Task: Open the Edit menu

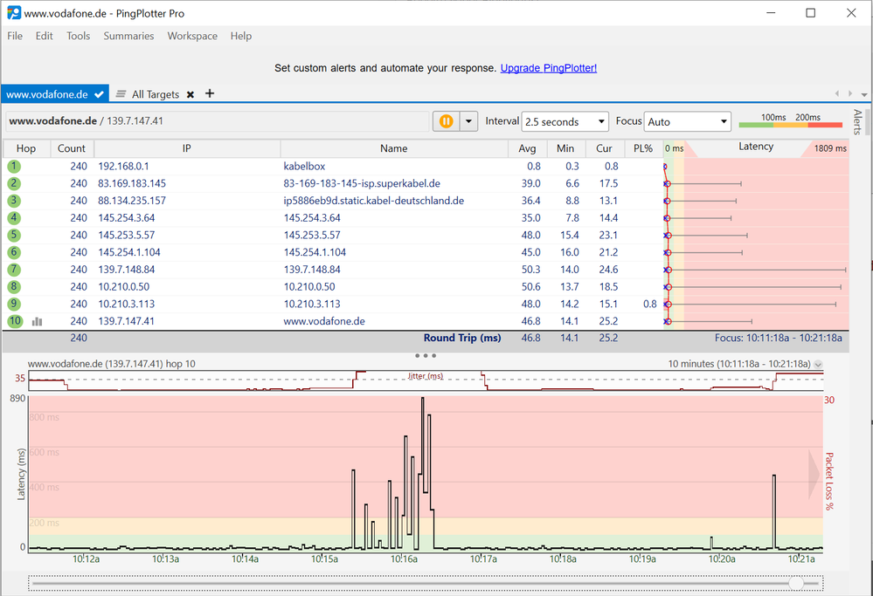Action: point(44,36)
